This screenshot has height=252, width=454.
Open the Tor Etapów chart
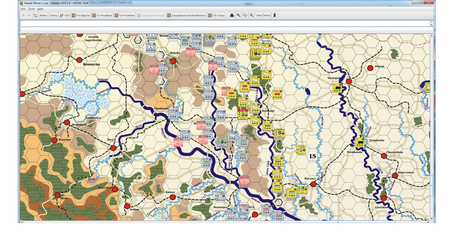click(81, 15)
